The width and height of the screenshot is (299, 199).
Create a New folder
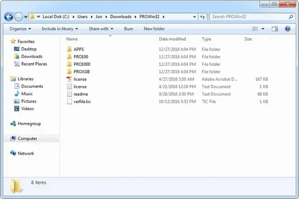(x=154, y=29)
